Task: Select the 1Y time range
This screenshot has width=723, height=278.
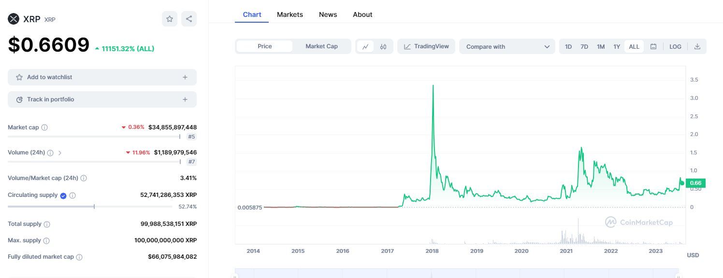Action: click(x=617, y=47)
